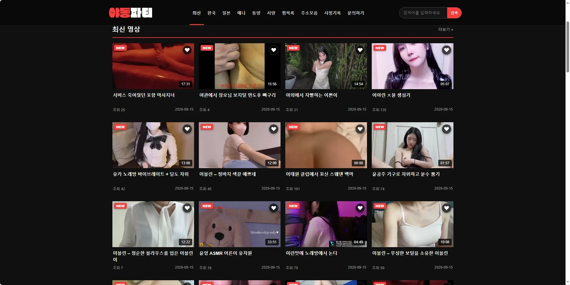Tap the heart on the 01:57 video
Viewport: 570px width, 285px height.
coord(447,129)
